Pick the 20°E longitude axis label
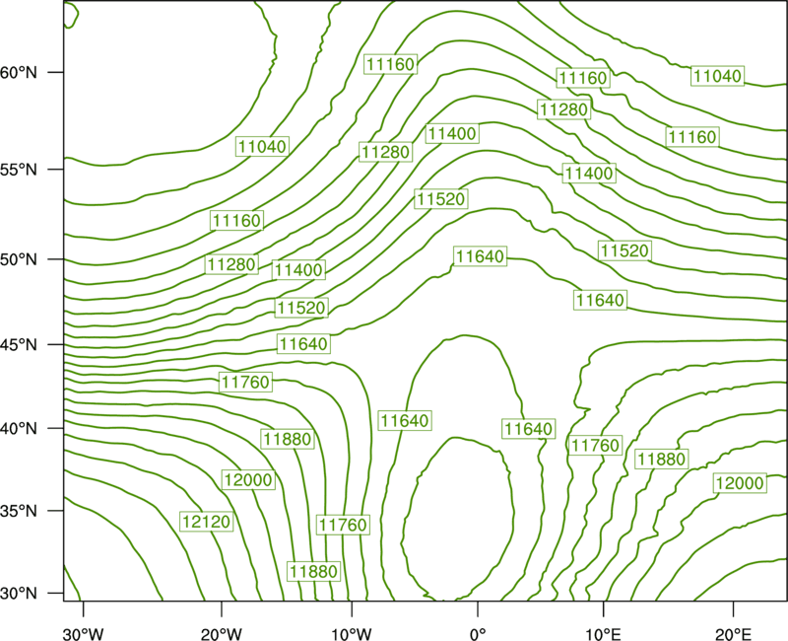Screen dimensions: 788x641 click(733, 633)
